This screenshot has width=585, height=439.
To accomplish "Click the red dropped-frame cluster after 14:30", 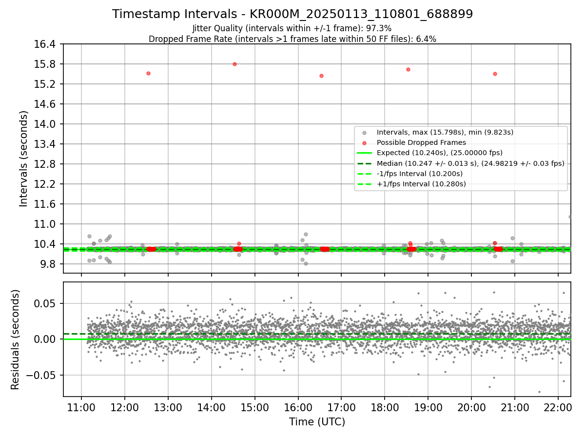I will pos(238,249).
